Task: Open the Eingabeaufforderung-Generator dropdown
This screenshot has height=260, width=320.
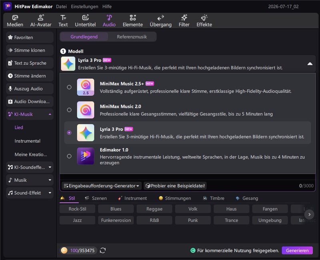Action: tap(102, 186)
